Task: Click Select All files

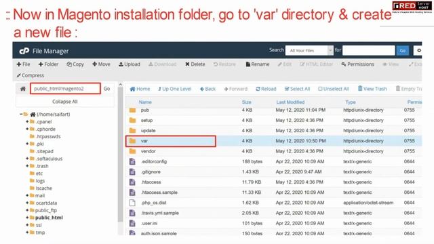Action: click(x=297, y=89)
